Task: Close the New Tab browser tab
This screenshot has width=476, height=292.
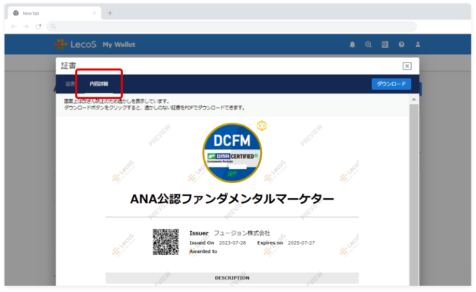Action: [94, 13]
